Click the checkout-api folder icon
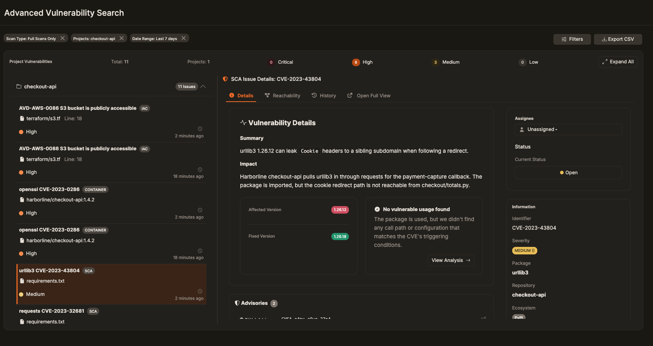The width and height of the screenshot is (653, 346). coord(19,87)
